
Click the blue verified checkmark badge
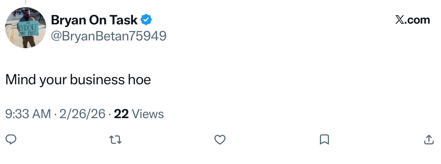tap(146, 20)
